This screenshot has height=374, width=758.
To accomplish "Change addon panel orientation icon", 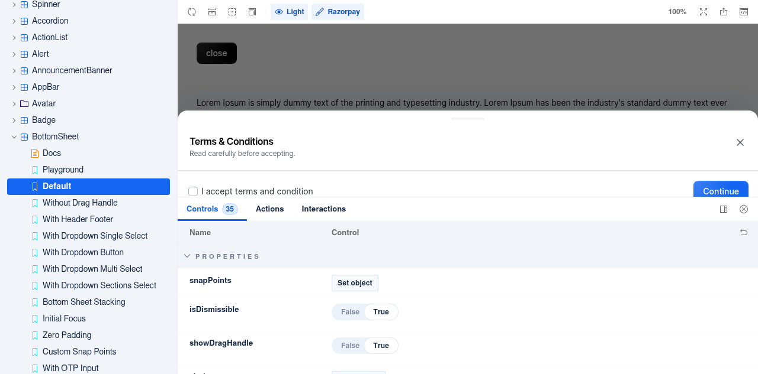I will point(724,209).
